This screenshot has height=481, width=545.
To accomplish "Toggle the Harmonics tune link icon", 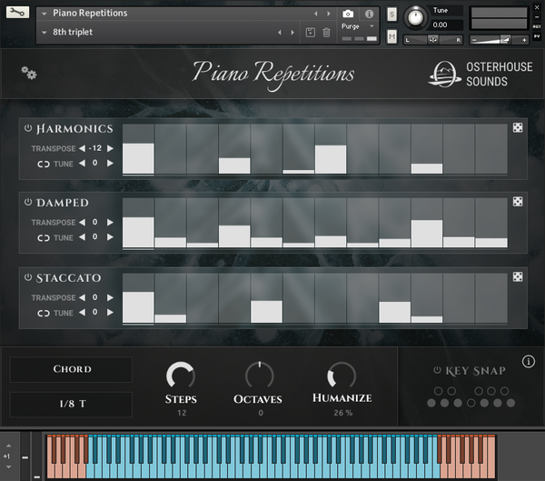I will point(44,164).
